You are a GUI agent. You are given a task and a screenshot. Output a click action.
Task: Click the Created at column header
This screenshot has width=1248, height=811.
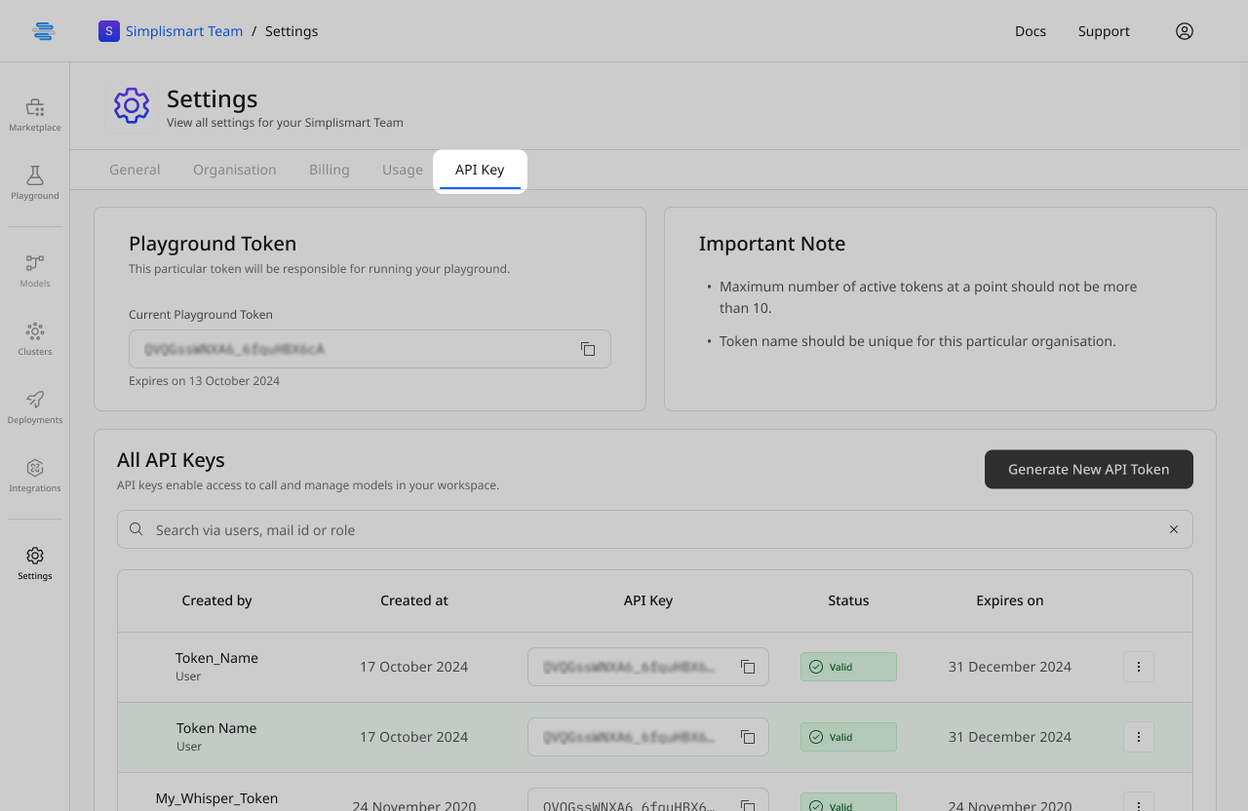(x=414, y=600)
